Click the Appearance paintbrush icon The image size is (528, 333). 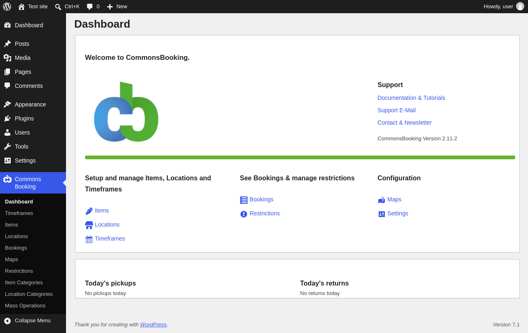pos(7,104)
